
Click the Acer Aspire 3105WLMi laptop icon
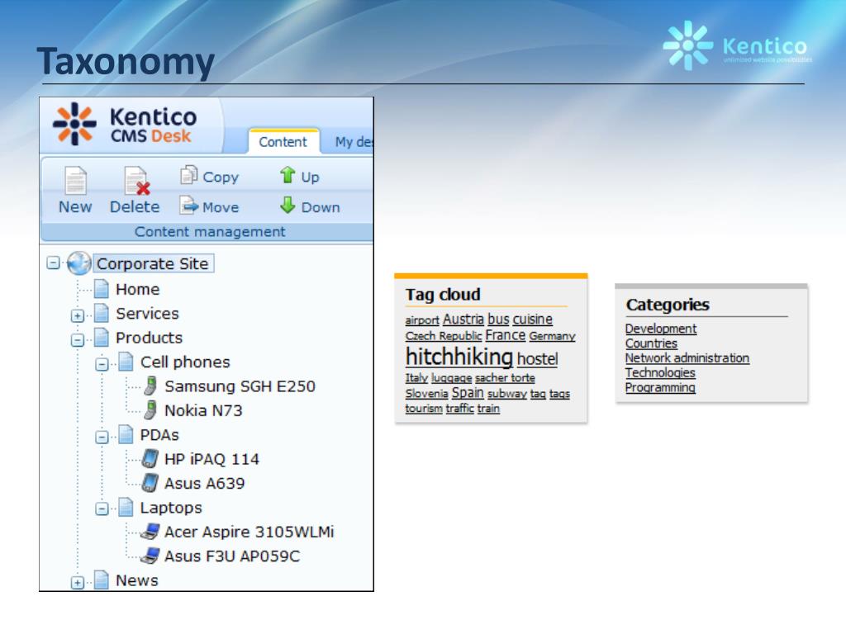150,532
